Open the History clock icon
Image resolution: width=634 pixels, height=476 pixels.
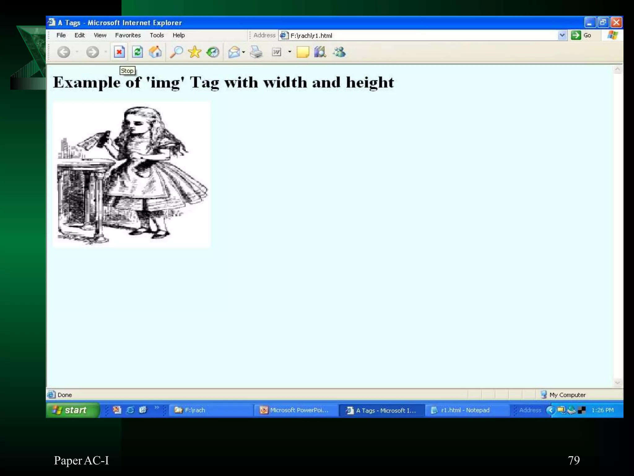(x=213, y=52)
